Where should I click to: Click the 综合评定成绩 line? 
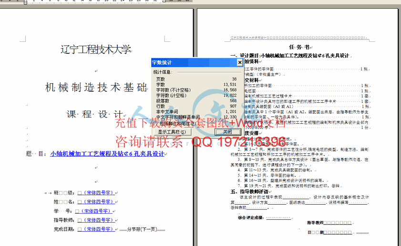265,217
